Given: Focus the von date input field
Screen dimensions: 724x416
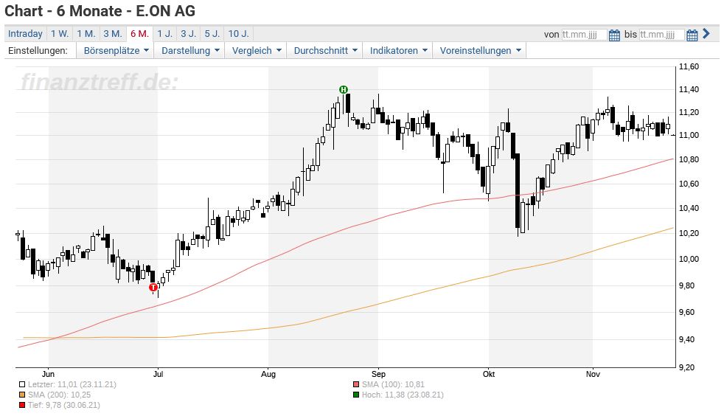Looking at the screenshot, I should coord(584,35).
